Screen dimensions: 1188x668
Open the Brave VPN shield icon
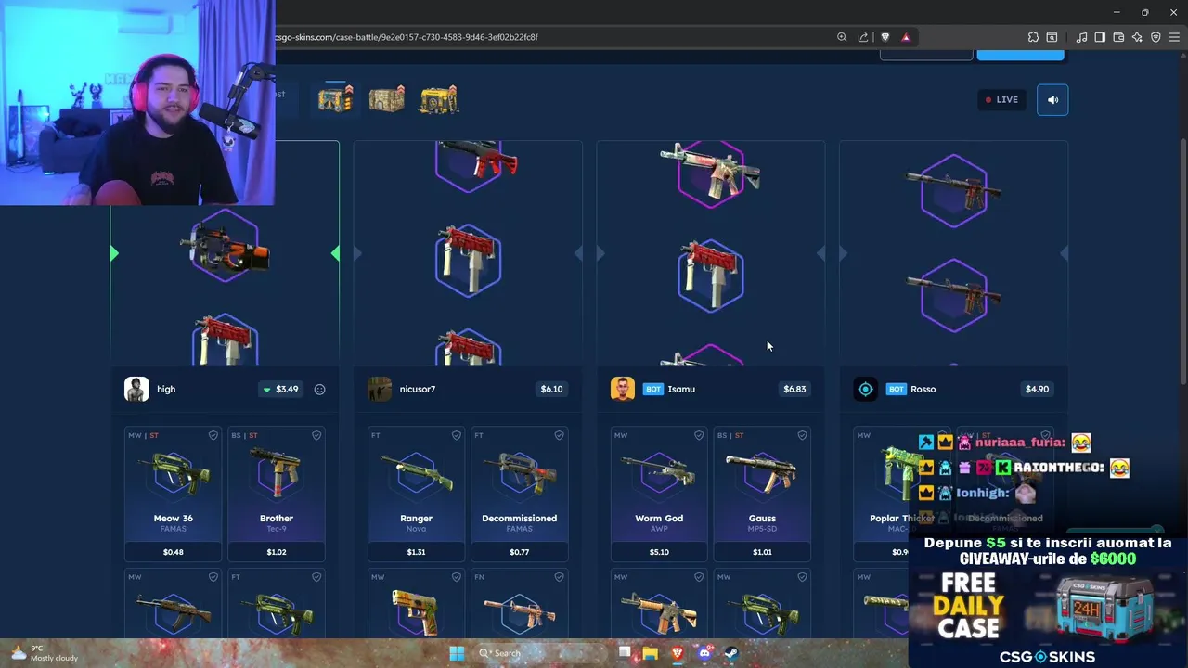click(1156, 37)
